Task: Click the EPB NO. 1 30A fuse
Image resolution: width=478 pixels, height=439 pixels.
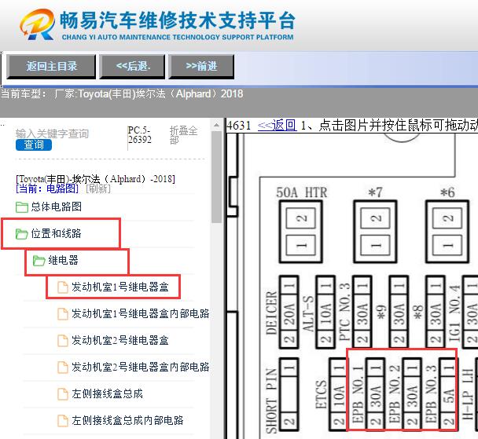Action: coord(375,394)
